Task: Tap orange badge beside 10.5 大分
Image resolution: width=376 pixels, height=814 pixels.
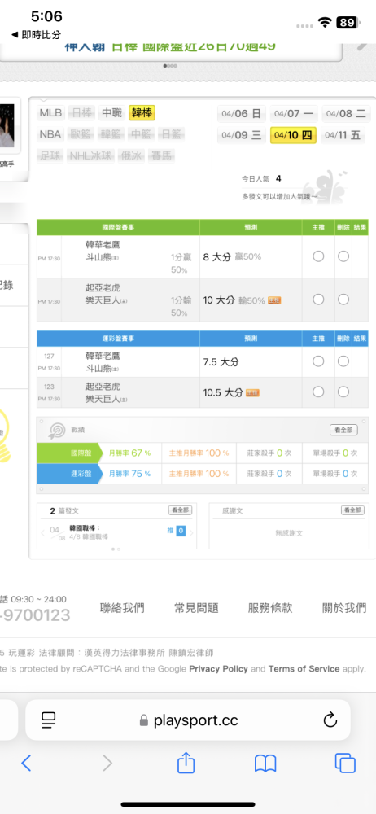Action: pyautogui.click(x=252, y=392)
